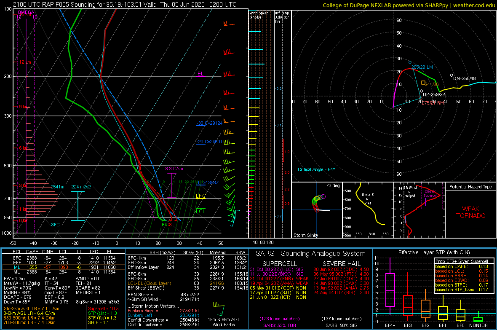Click the UP=259/22 circle marker on hodograph
Screen dimensions: 497x330
421,91
